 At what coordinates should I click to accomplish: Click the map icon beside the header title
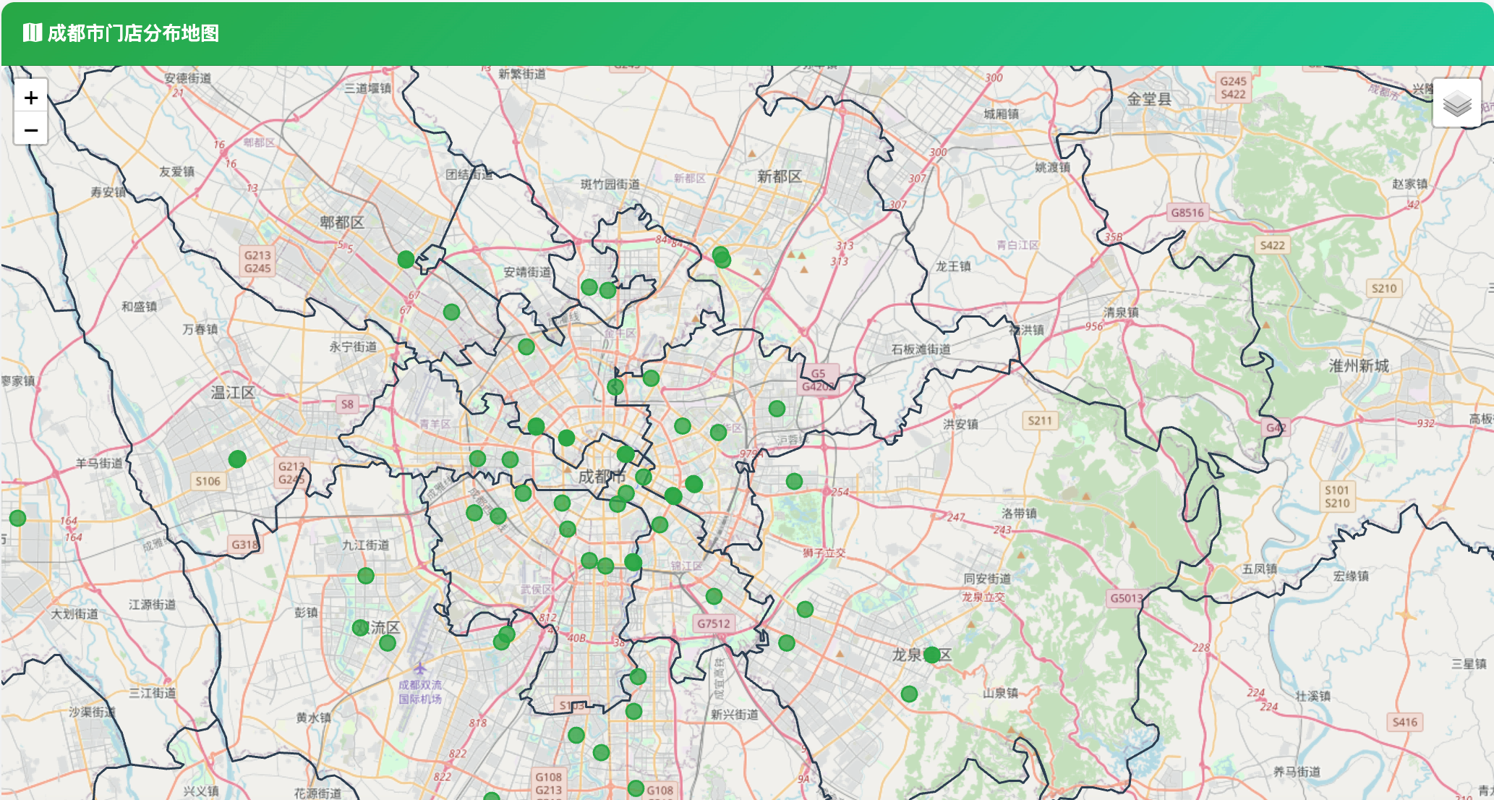(x=32, y=33)
